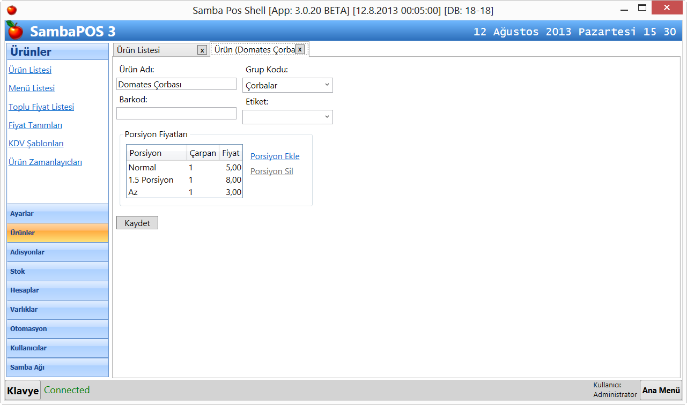Click the SambaPOS apple logo icon

pyautogui.click(x=15, y=31)
